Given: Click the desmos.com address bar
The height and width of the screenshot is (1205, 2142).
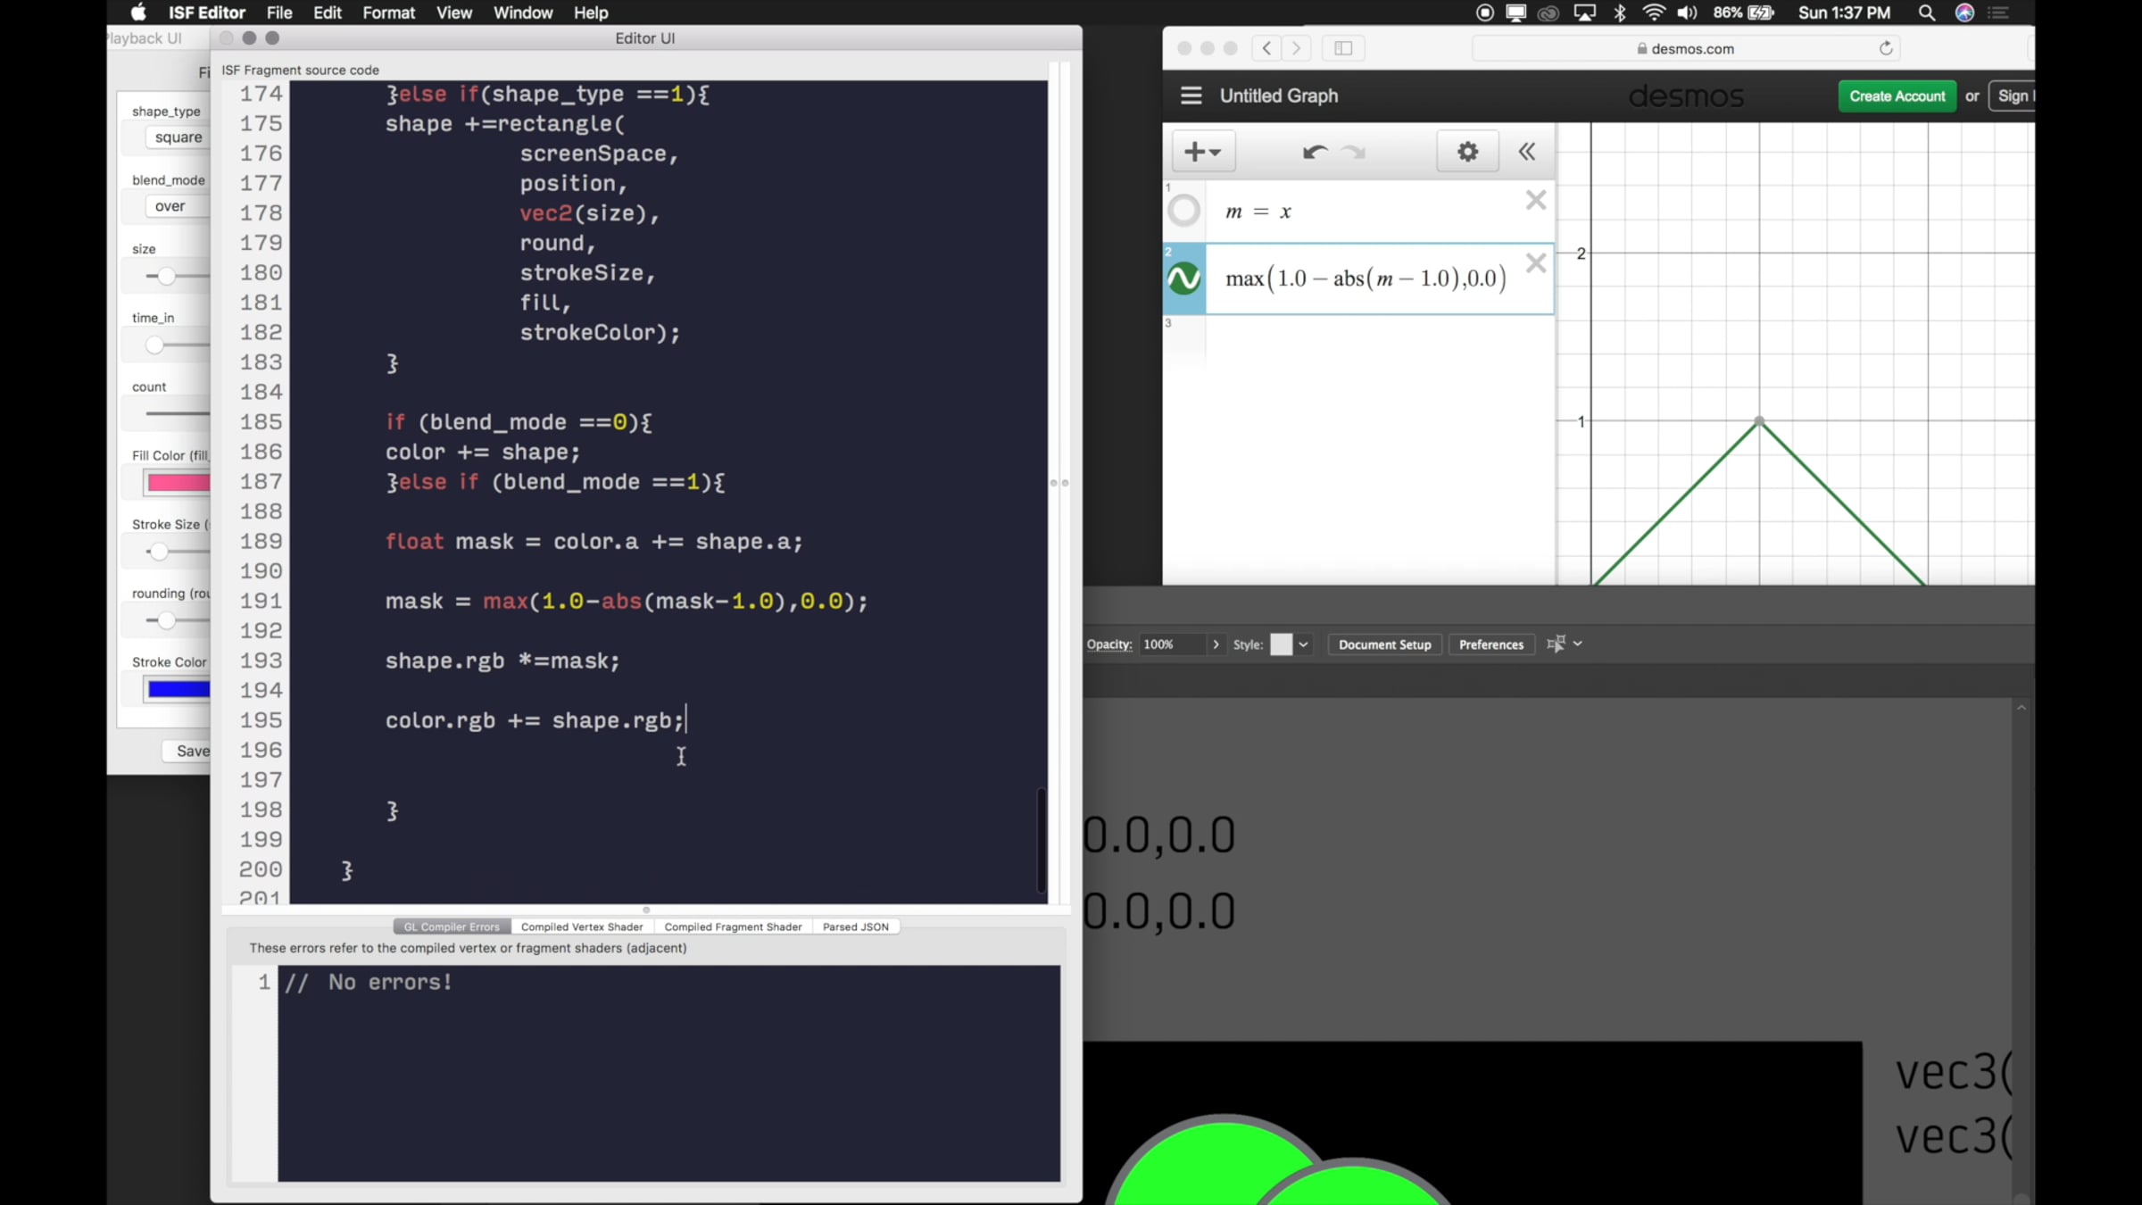Looking at the screenshot, I should click(x=1685, y=48).
